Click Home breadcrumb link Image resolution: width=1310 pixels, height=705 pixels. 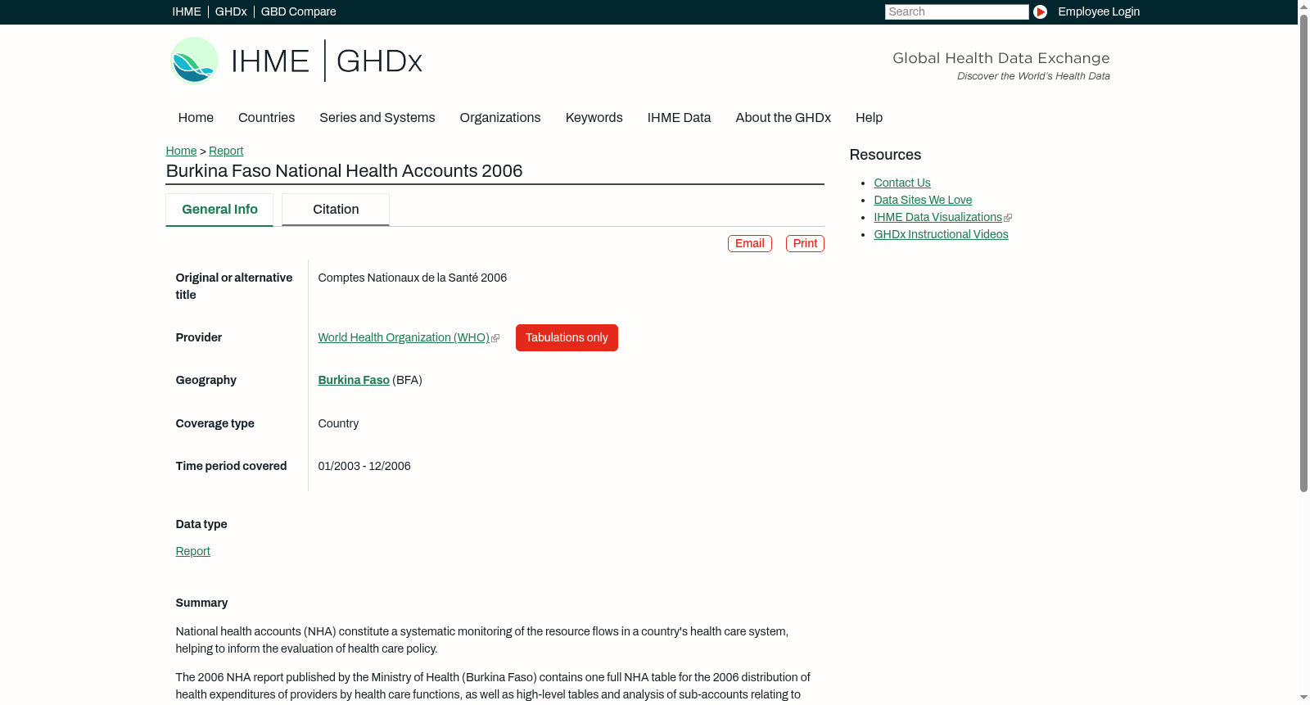click(181, 151)
